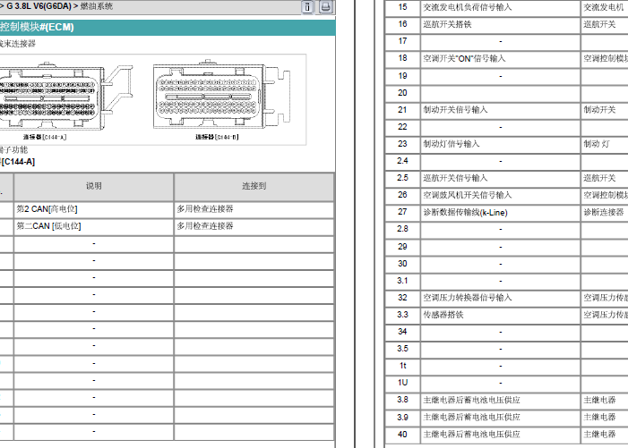Image resolution: width=628 pixels, height=448 pixels.
Task: Click 交流发电机负荷信号输入 description
Action: (x=468, y=7)
